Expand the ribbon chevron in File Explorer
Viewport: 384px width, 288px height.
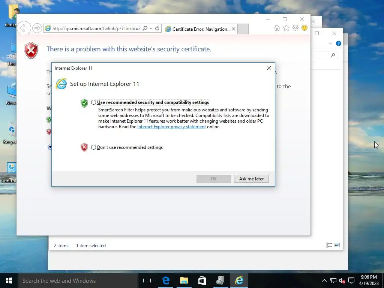(330, 43)
